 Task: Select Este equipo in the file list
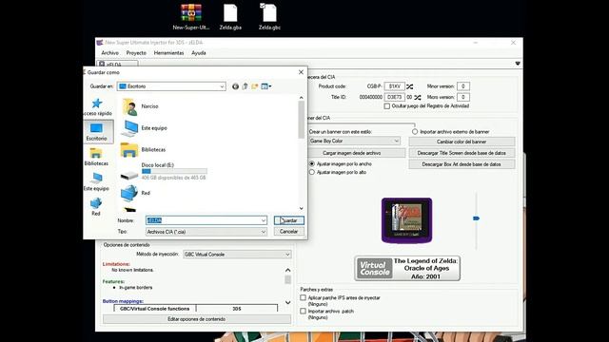click(144, 128)
